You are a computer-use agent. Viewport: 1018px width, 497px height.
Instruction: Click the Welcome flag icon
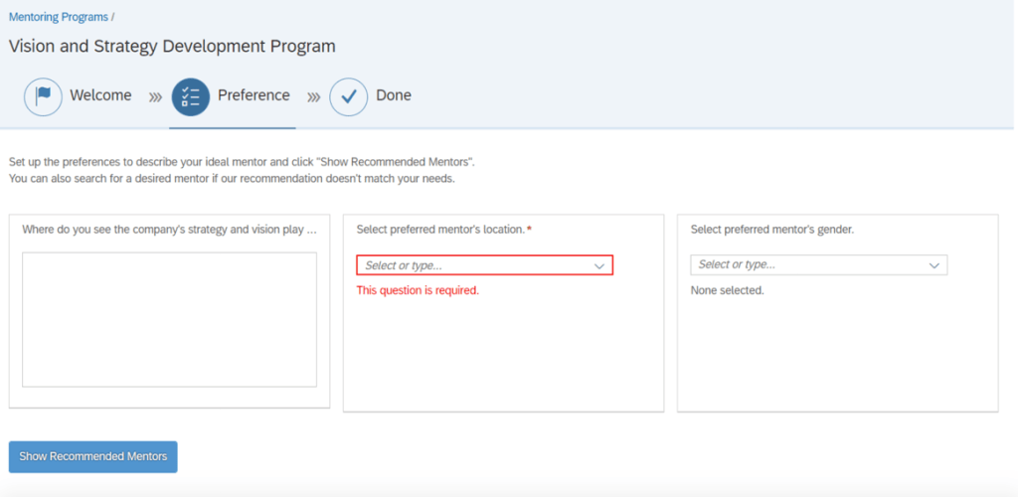tap(43, 96)
